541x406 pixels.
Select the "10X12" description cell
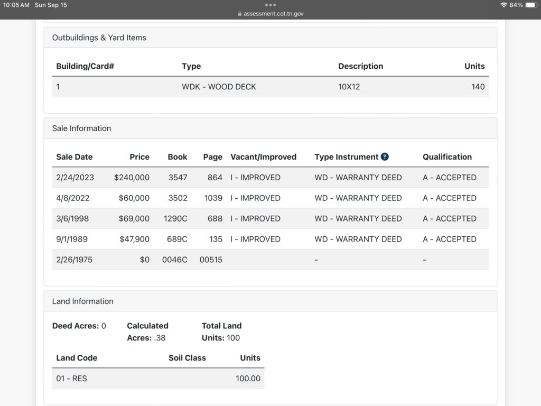(x=349, y=87)
